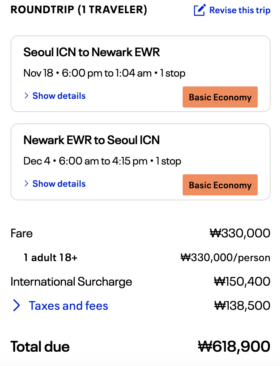This screenshot has width=280, height=366.
Task: Click the International Surcharge label
Action: [x=71, y=282]
